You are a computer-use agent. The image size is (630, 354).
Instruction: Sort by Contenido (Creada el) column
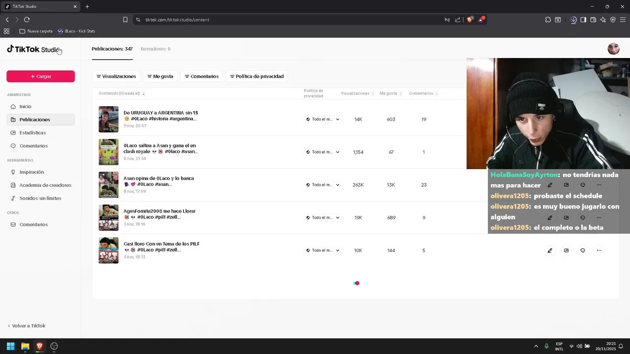122,93
